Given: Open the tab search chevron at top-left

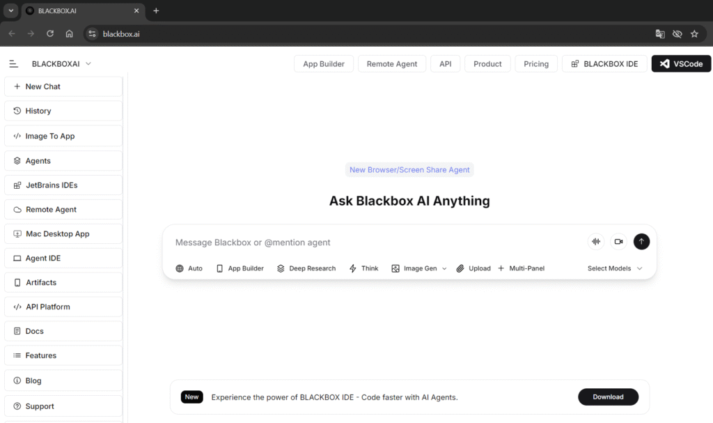Looking at the screenshot, I should pyautogui.click(x=11, y=10).
